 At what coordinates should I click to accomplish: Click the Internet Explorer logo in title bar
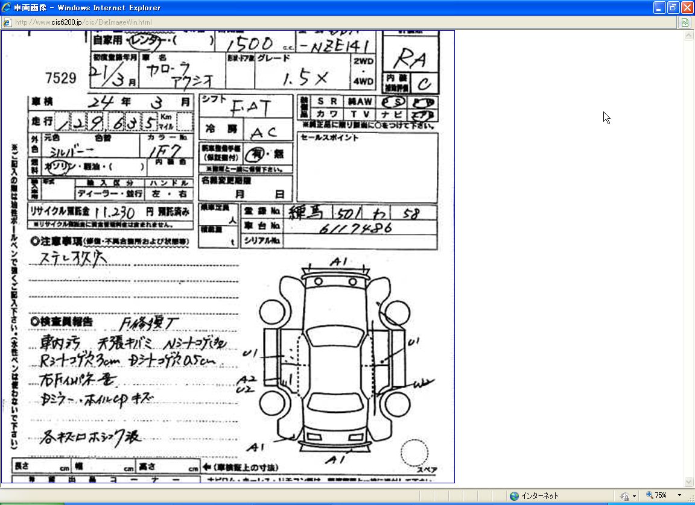pyautogui.click(x=7, y=8)
